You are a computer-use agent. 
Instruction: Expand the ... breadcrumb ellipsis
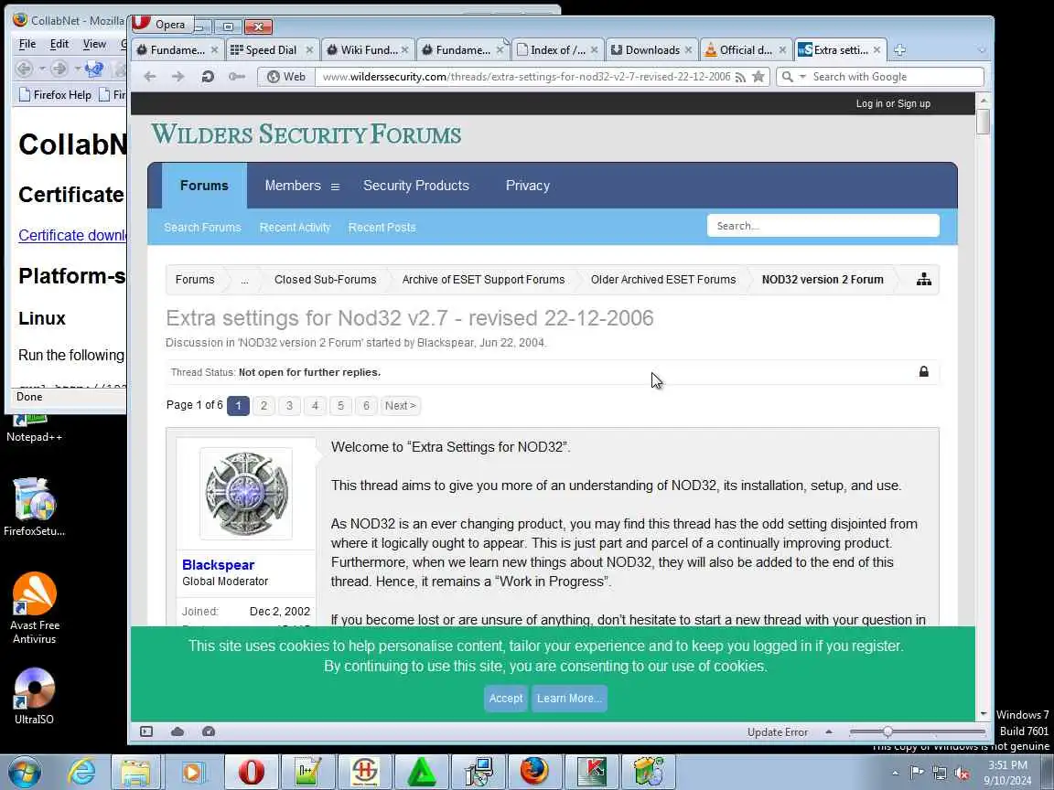pyautogui.click(x=244, y=280)
